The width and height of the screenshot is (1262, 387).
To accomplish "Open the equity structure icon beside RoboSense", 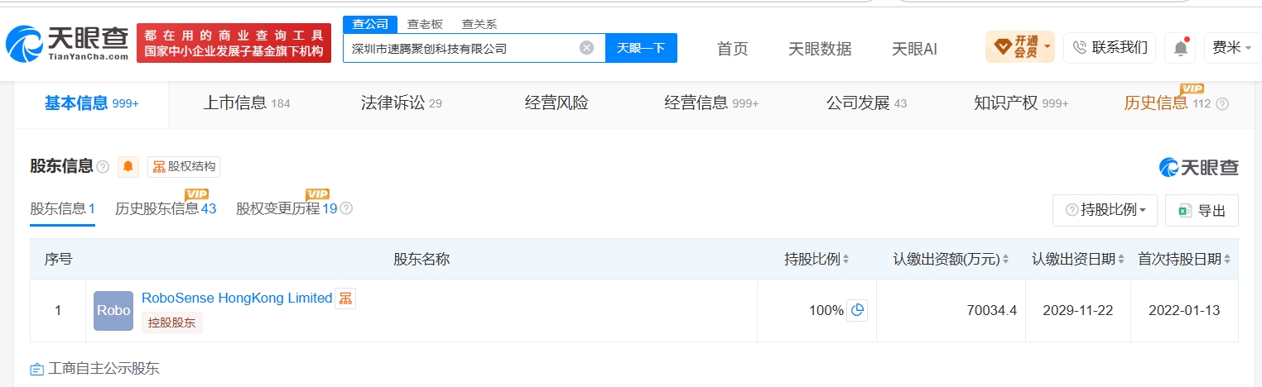I will pos(345,299).
